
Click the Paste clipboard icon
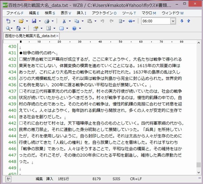pos(89,21)
